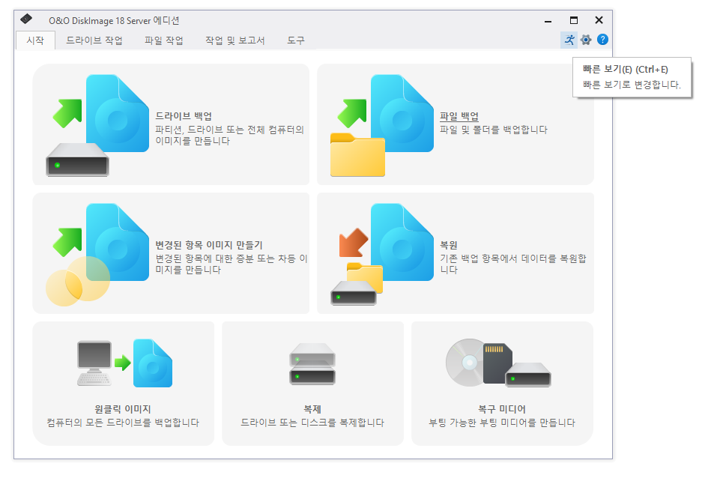714x481 pixels.
Task: Minimize the DiskImage window
Action: [548, 20]
